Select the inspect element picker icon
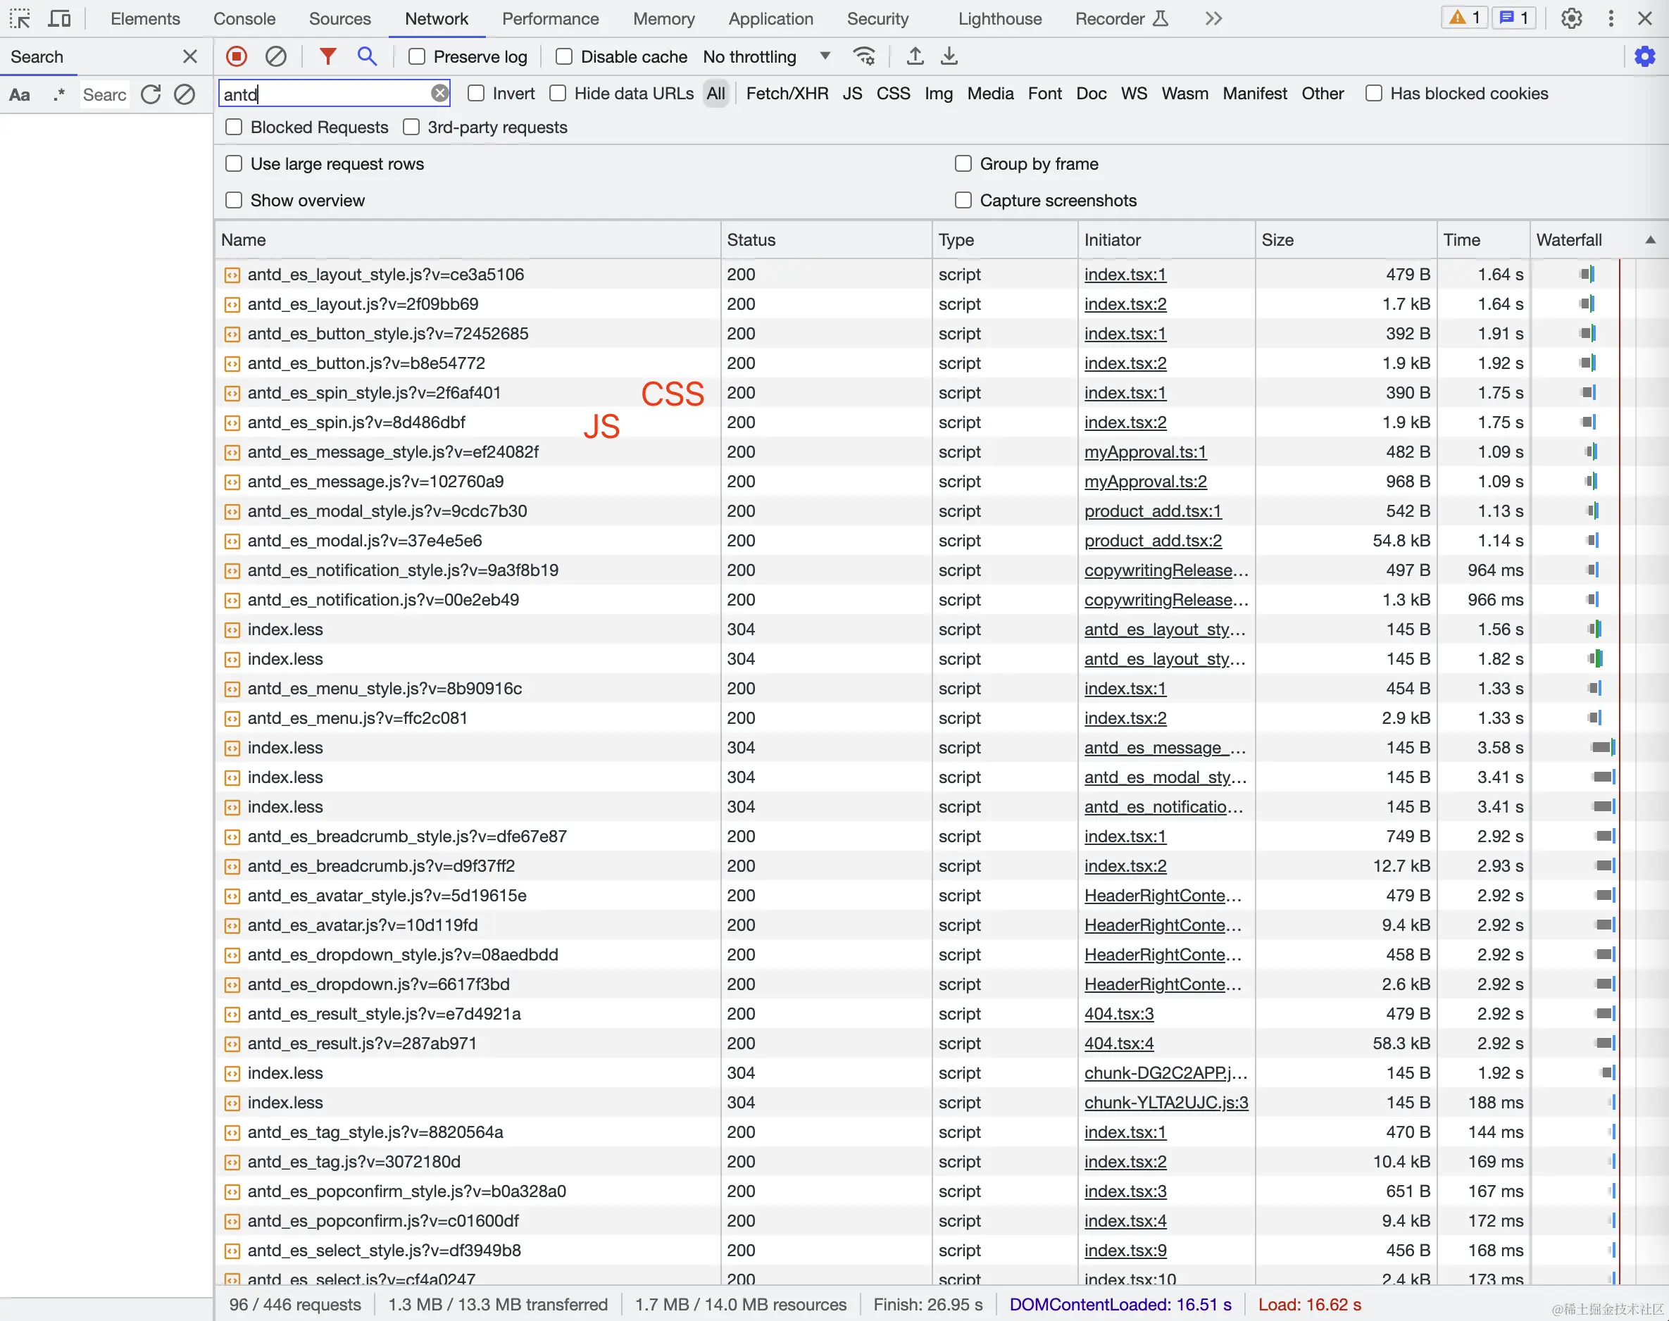Viewport: 1669px width, 1321px height. click(20, 18)
